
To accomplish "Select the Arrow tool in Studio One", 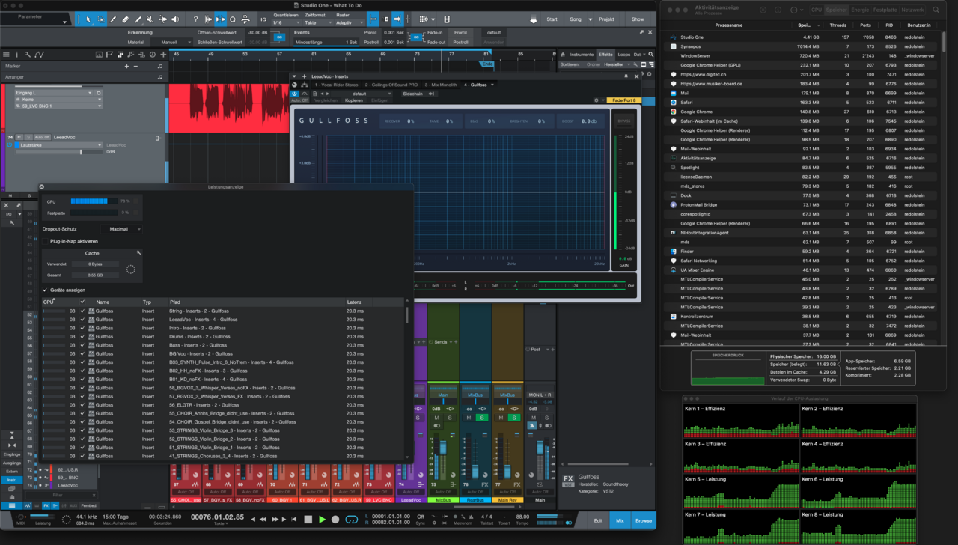I will click(88, 19).
